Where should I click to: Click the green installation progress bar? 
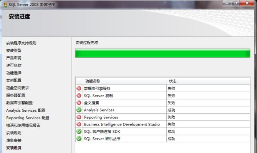[162, 53]
